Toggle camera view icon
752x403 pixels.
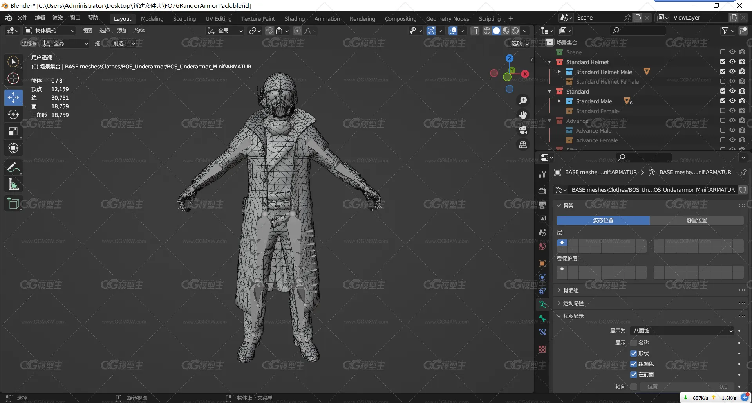[x=523, y=130]
